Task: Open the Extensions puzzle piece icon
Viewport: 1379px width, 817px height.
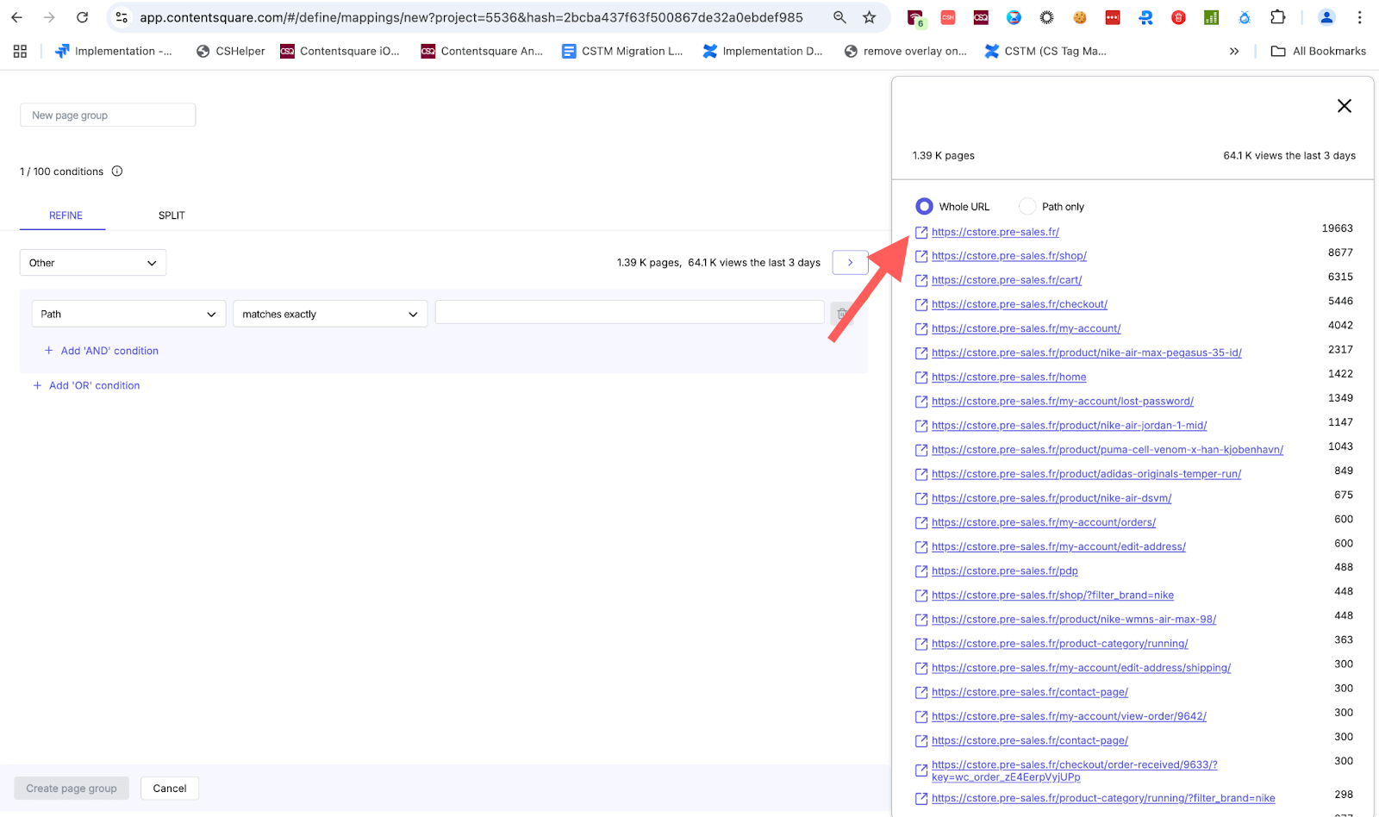Action: click(1278, 16)
